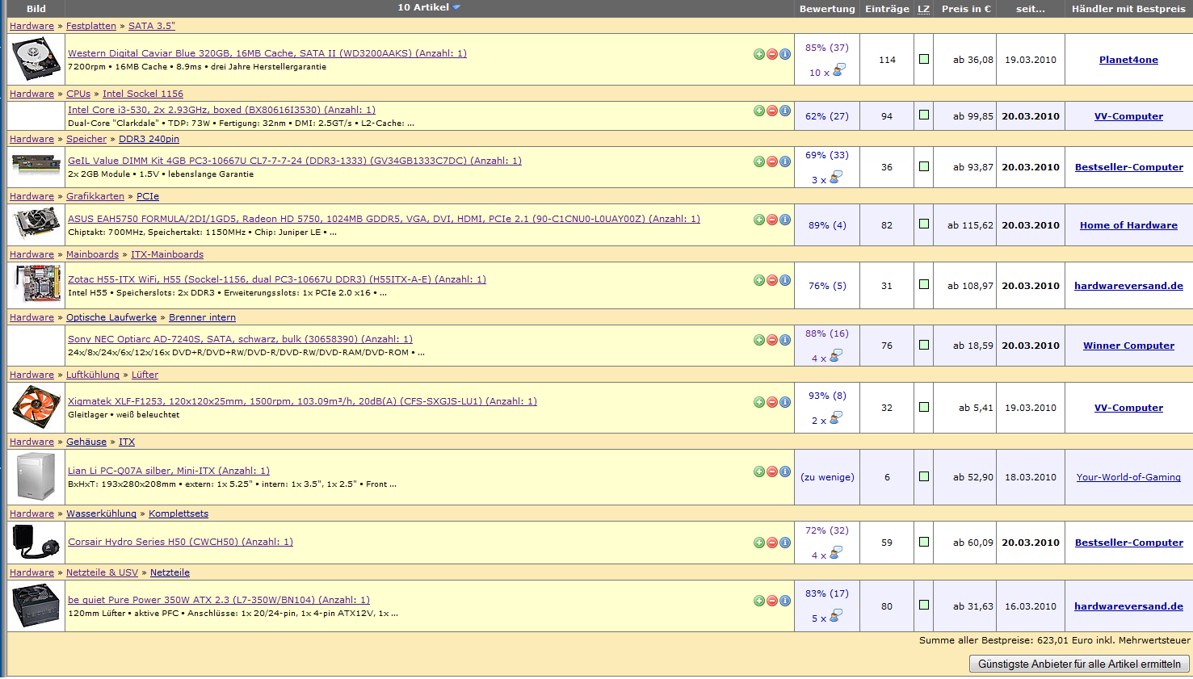
Task: Click plus icon for Intel Core i3-530
Action: point(759,111)
